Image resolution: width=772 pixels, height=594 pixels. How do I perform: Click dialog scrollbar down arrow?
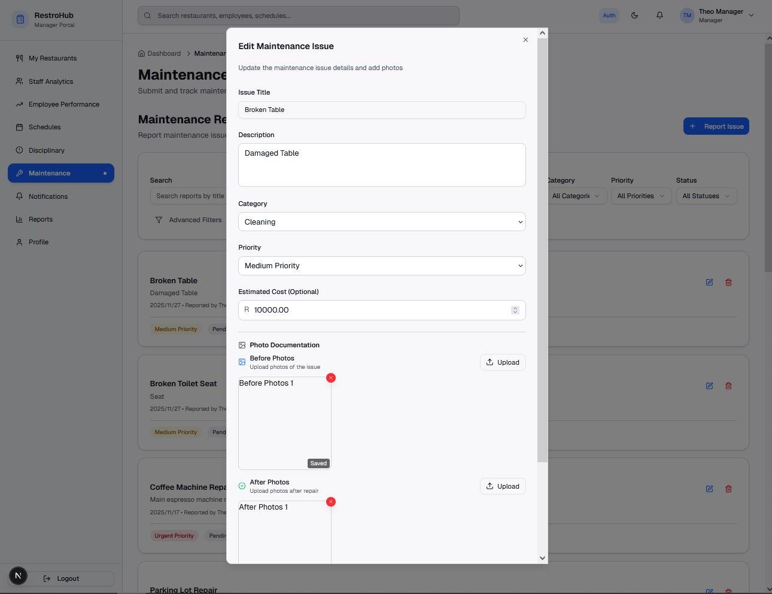click(x=542, y=558)
